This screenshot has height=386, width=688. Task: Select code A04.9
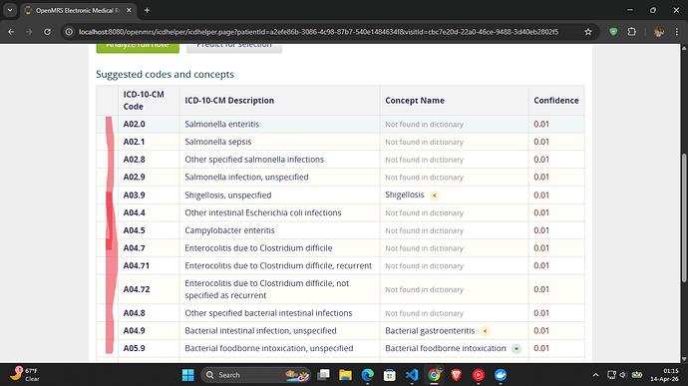tap(134, 331)
